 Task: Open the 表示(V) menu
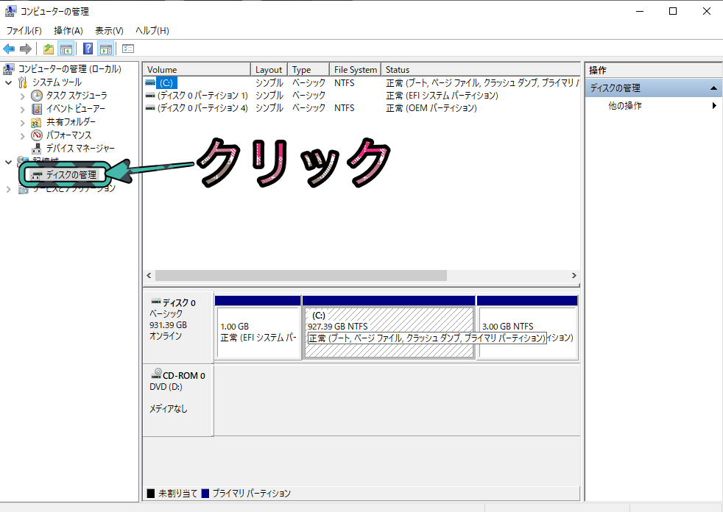coord(109,30)
